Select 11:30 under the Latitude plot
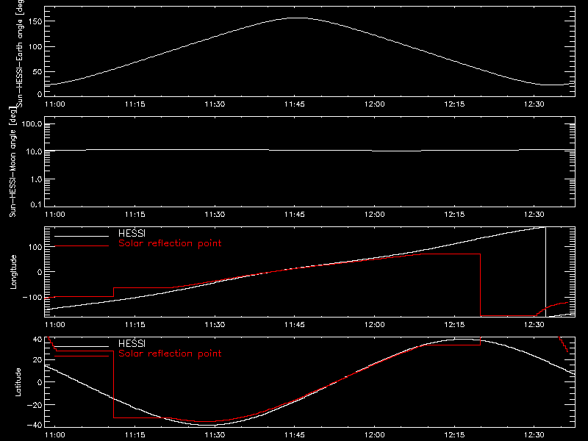The height and width of the screenshot is (441, 588). click(x=215, y=435)
